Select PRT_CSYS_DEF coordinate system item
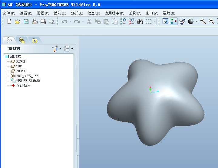Viewport: 218px width, 168px height. tap(27, 76)
